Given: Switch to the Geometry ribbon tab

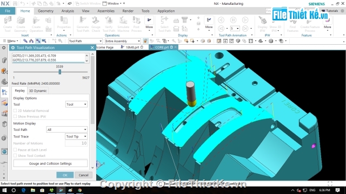Looking at the screenshot, I should (x=45, y=11).
